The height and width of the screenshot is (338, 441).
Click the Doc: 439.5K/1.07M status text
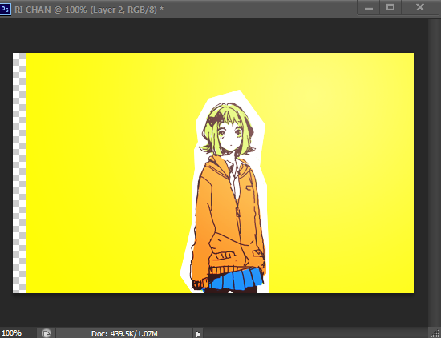click(x=124, y=333)
